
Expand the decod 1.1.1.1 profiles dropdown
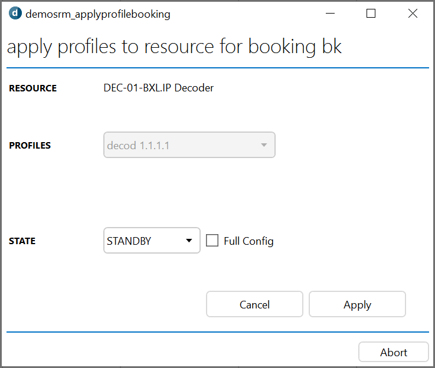189,145
